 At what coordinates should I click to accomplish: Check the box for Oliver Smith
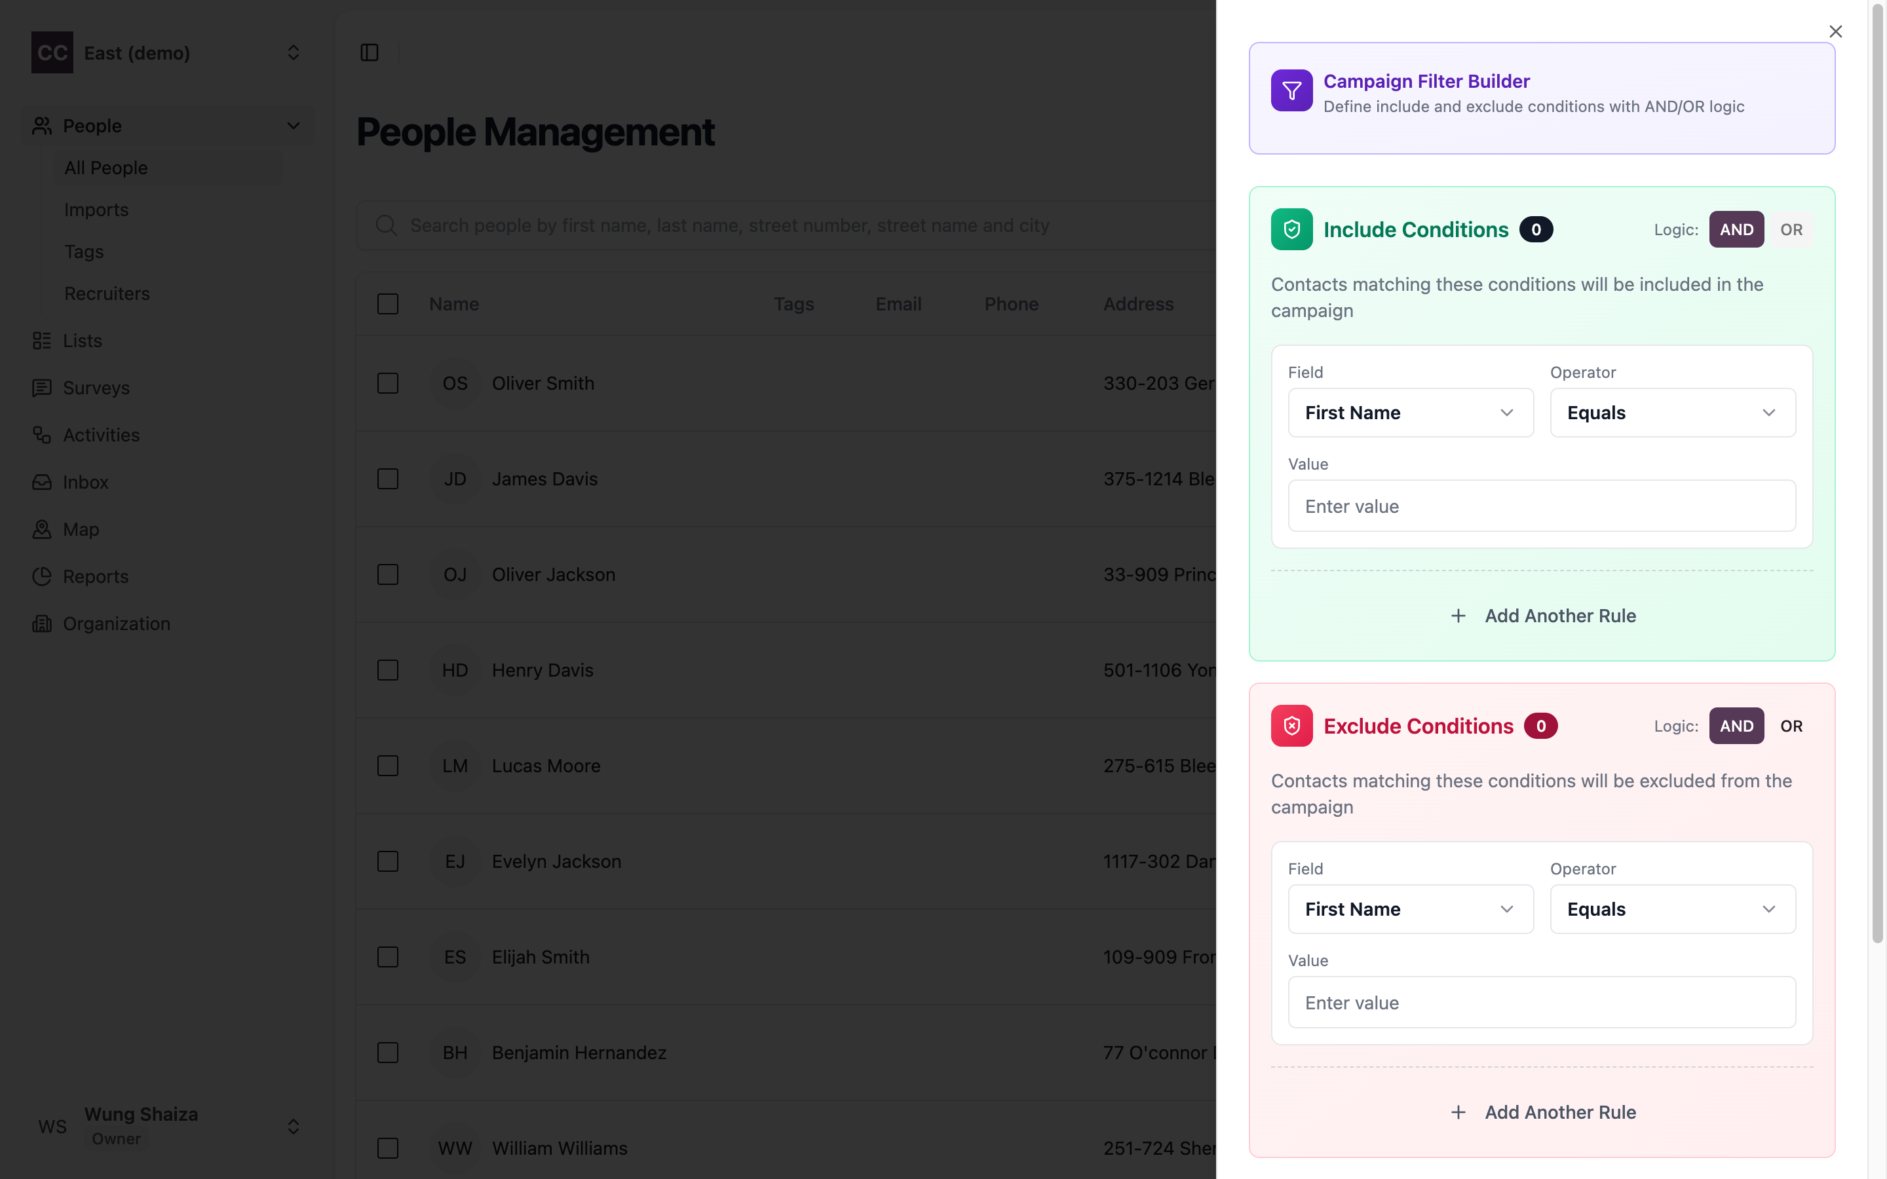[x=387, y=384]
